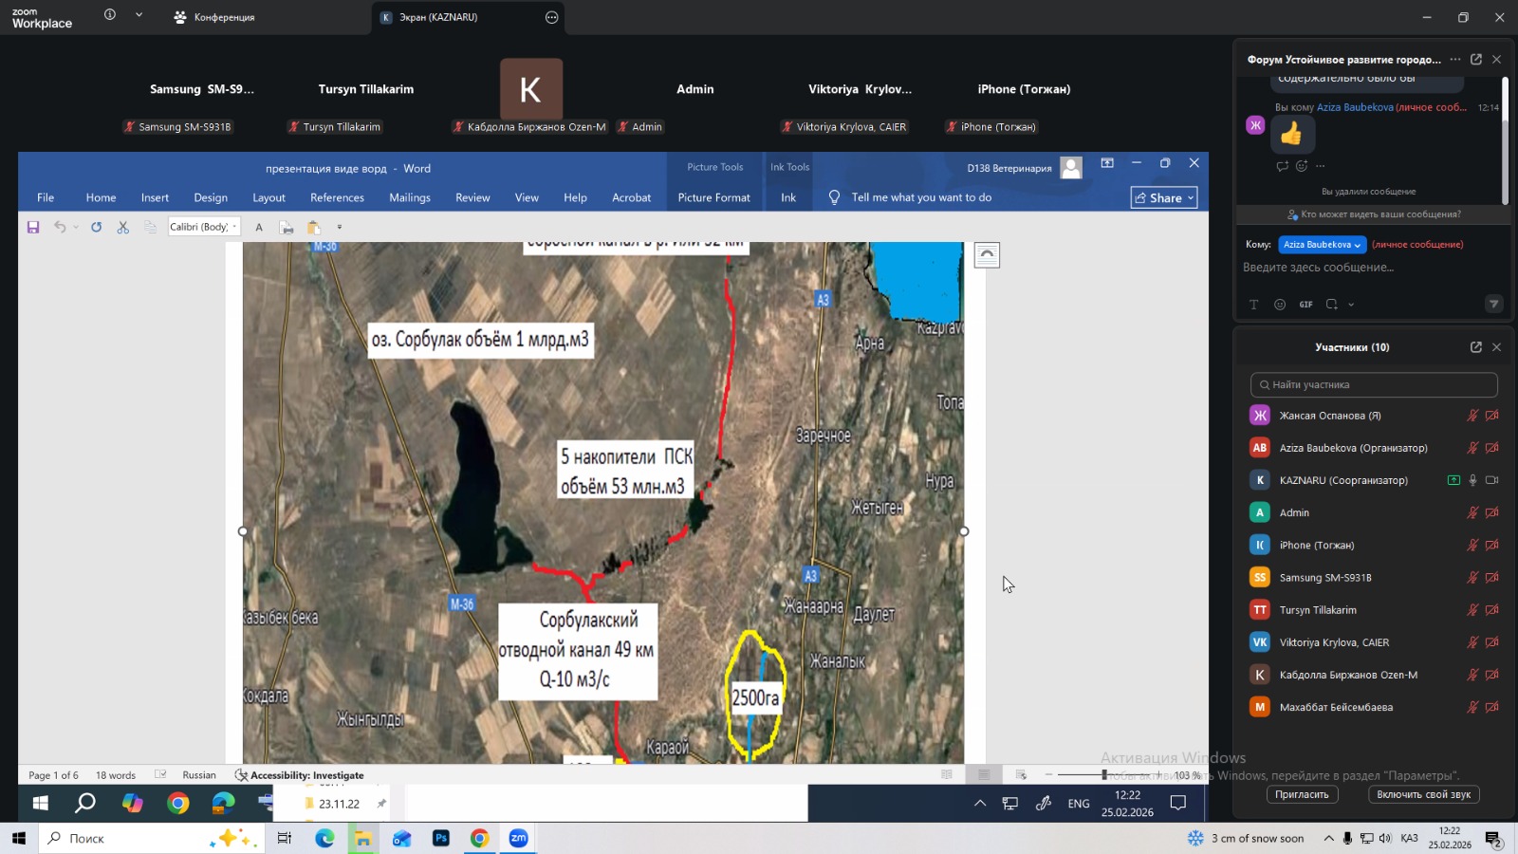Add reaction to thumbs-up message
The image size is (1518, 854).
(1302, 166)
